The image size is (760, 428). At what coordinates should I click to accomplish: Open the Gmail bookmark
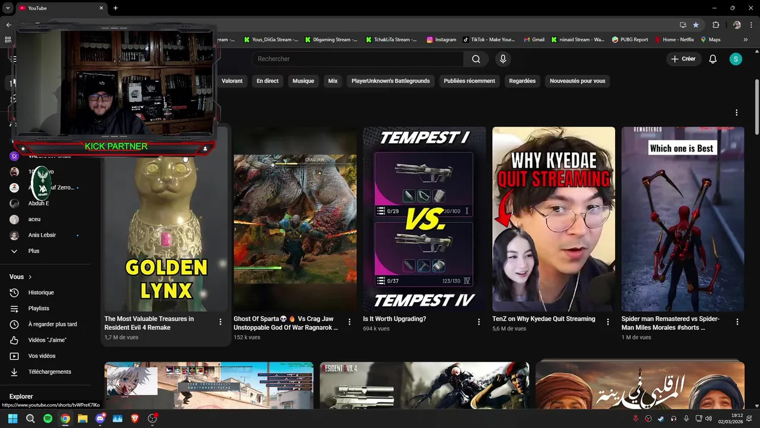[x=534, y=40]
